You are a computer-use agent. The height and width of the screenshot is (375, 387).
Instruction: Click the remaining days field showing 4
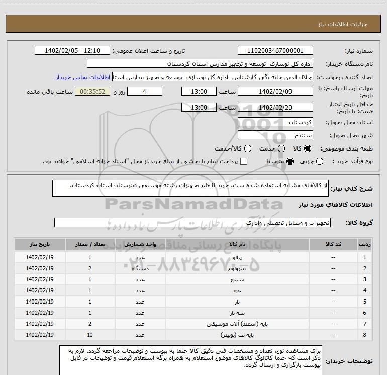coord(145,91)
